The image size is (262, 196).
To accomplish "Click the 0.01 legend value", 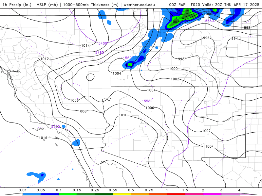I will 23,190.
